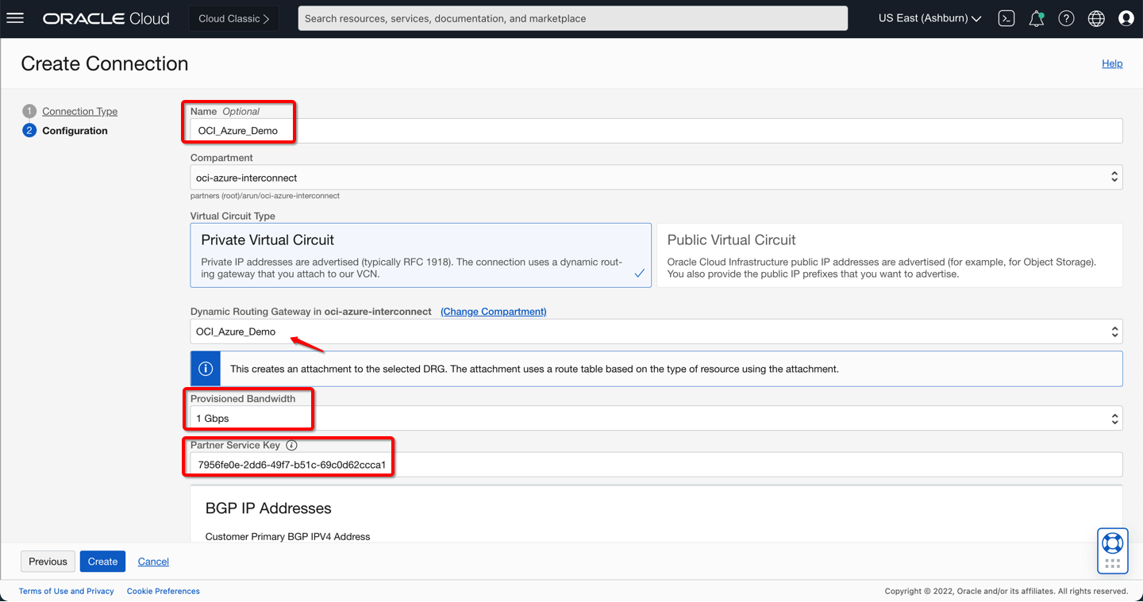The image size is (1143, 602).
Task: Click the Previous button
Action: [48, 562]
